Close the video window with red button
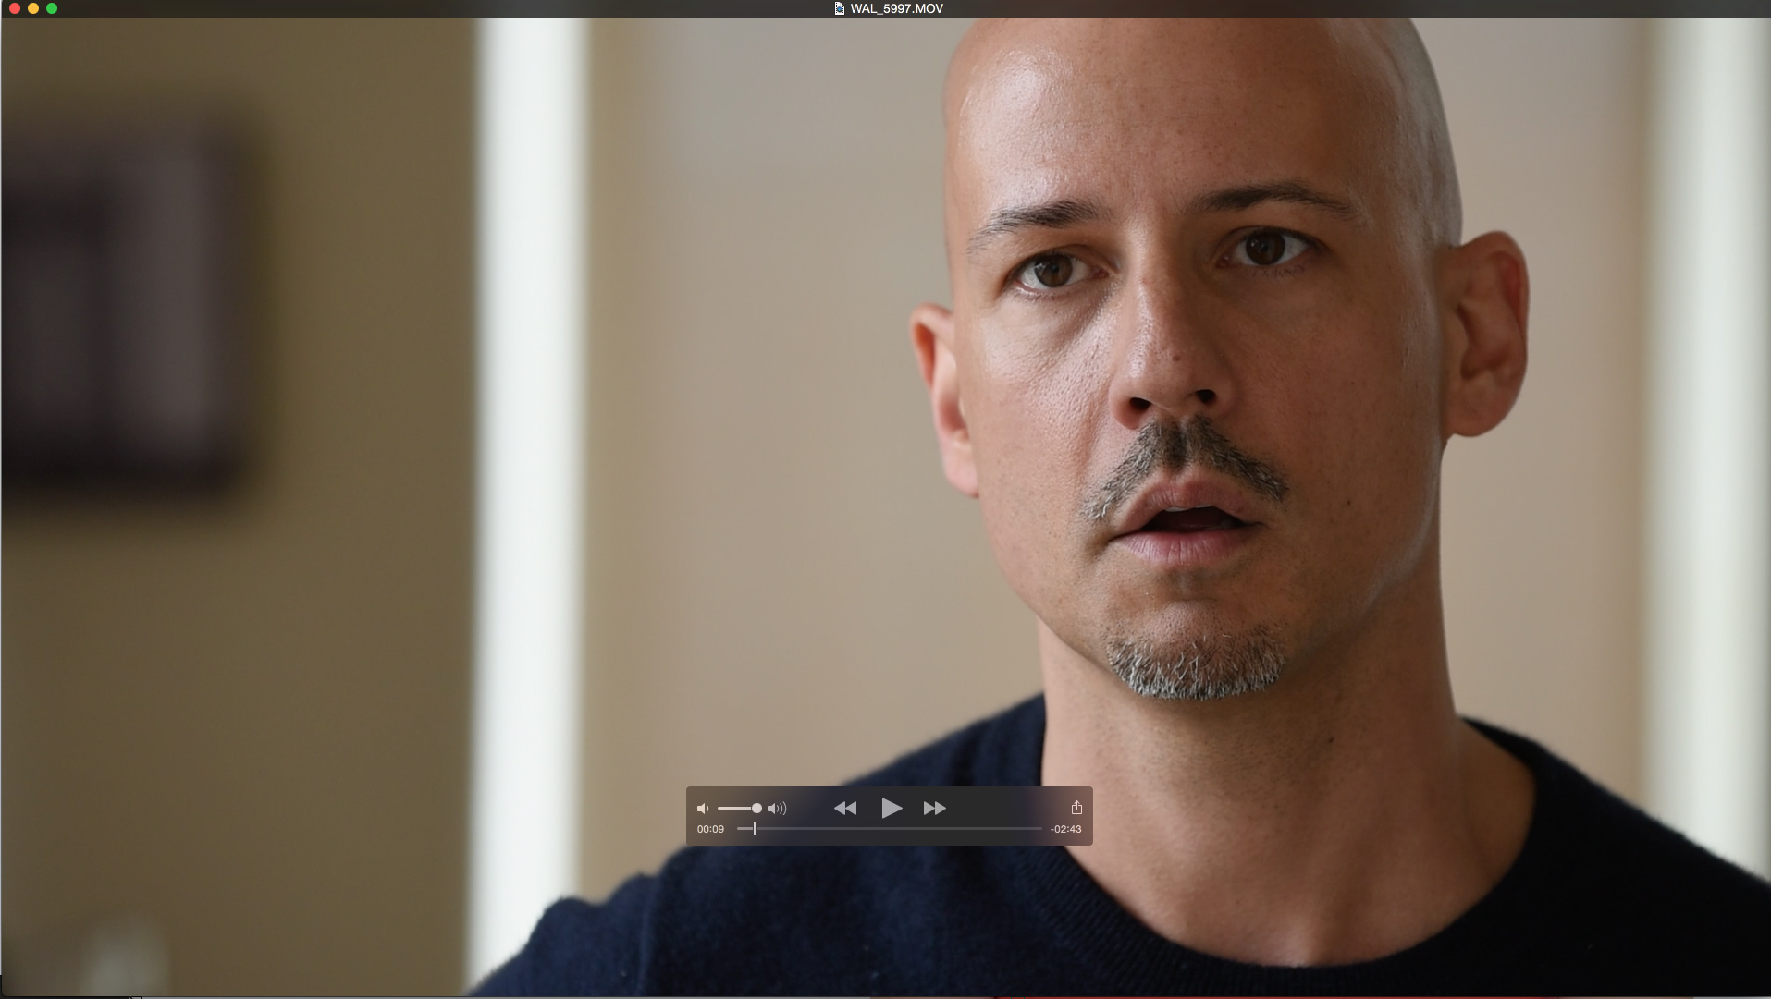This screenshot has width=1771, height=999. (15, 8)
